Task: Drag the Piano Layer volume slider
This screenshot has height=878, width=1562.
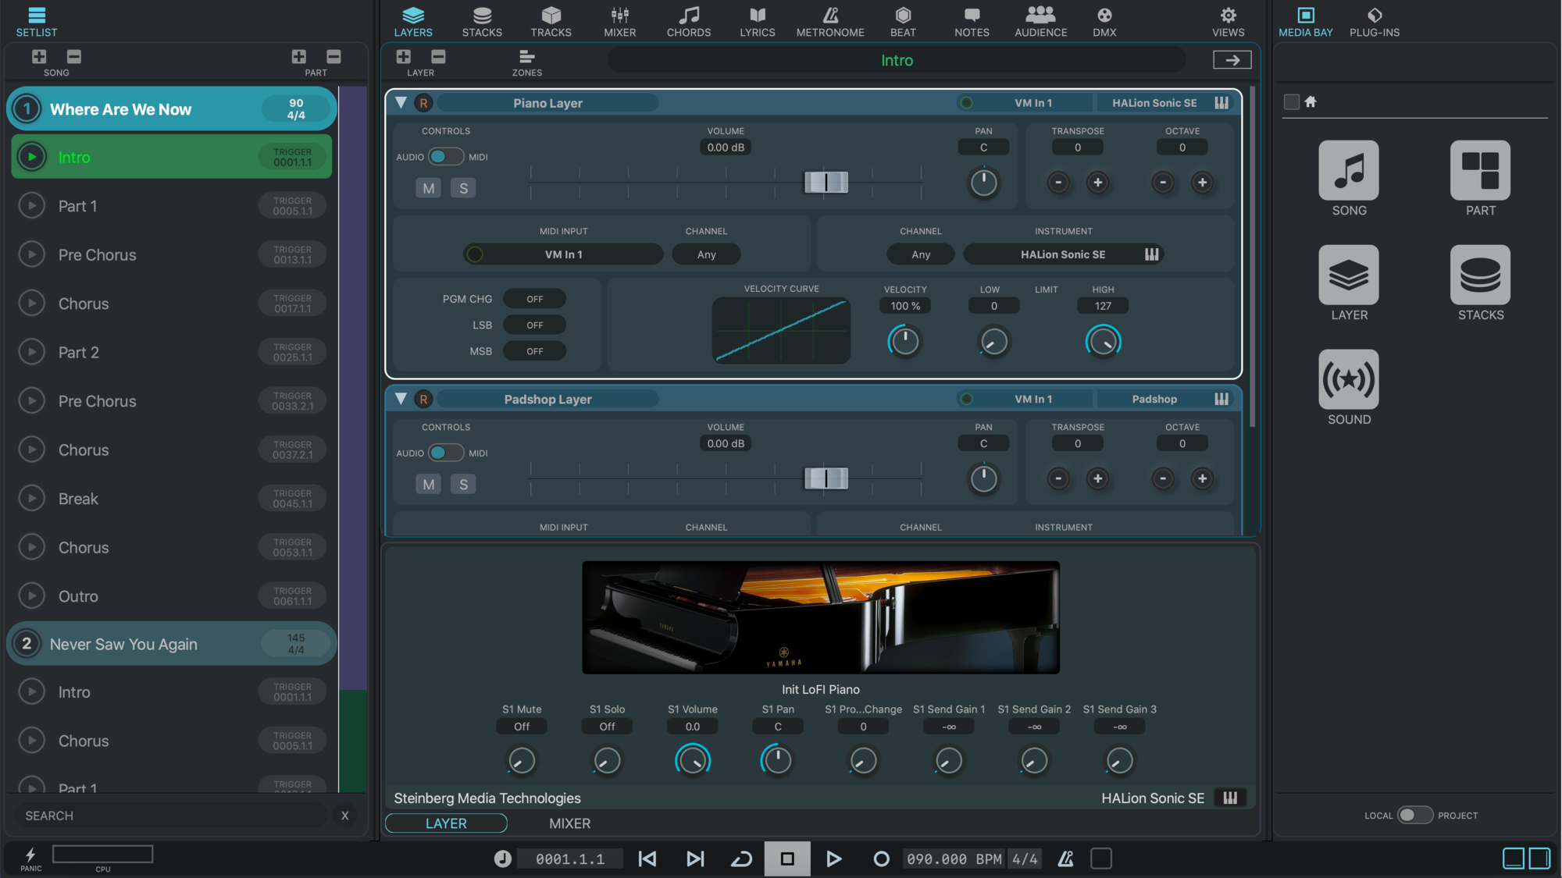Action: (x=826, y=181)
